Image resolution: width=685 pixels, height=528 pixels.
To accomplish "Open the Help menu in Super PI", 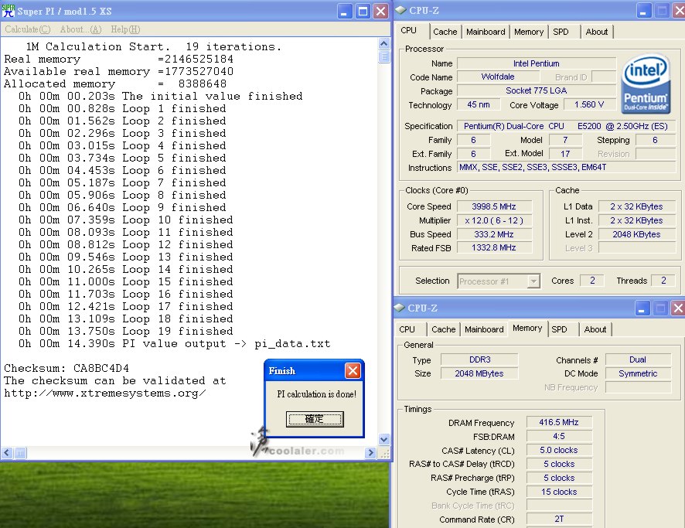I will 125,29.
